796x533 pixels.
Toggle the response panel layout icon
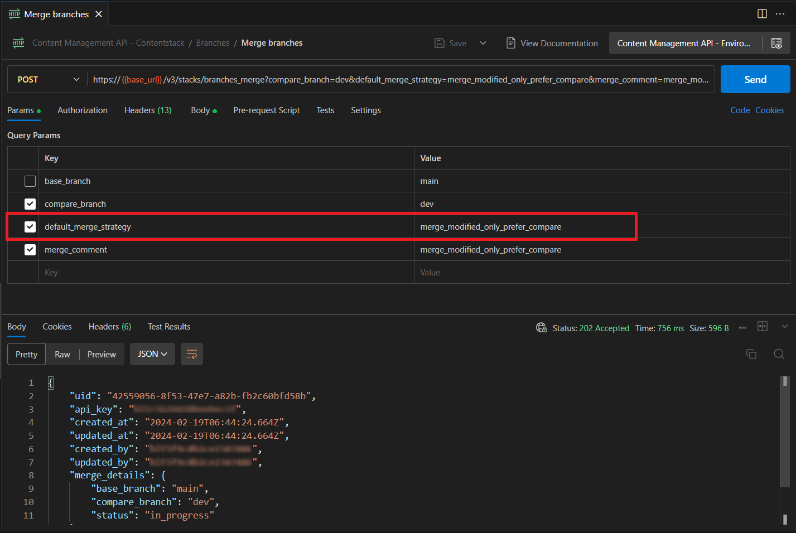[763, 327]
